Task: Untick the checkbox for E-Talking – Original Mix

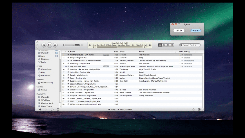Action: coord(68,63)
